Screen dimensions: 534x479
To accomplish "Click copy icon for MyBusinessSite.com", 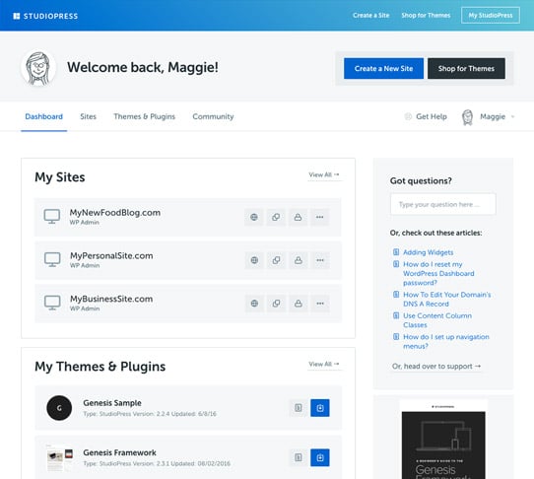I will pos(276,304).
